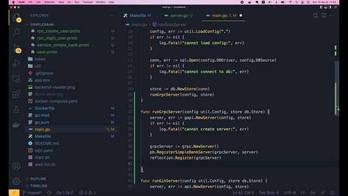
Task: Click the open changes icon in editor toolbar
Action: (x=315, y=15)
